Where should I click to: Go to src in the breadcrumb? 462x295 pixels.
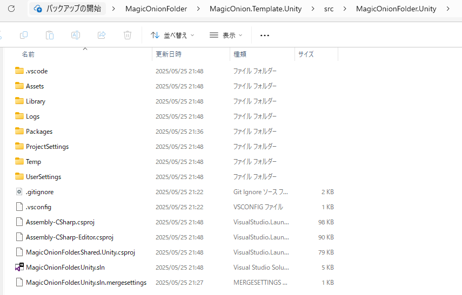[329, 9]
